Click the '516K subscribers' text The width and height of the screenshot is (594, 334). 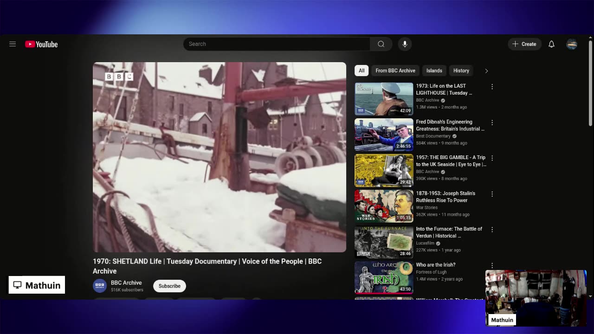pos(127,290)
